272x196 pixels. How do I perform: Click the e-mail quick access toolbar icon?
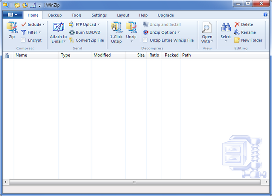33,5
